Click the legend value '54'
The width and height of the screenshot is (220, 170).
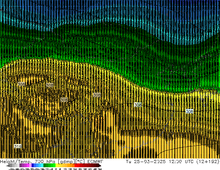pos(100,169)
